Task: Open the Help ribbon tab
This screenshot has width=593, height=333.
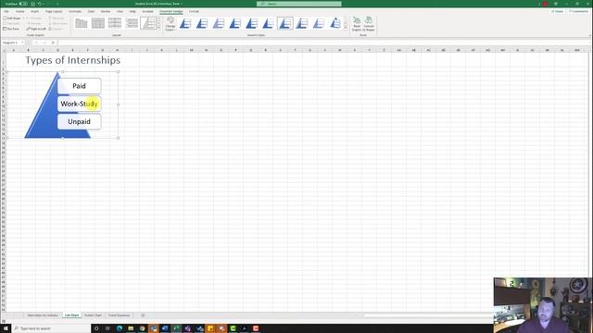Action: click(x=132, y=11)
